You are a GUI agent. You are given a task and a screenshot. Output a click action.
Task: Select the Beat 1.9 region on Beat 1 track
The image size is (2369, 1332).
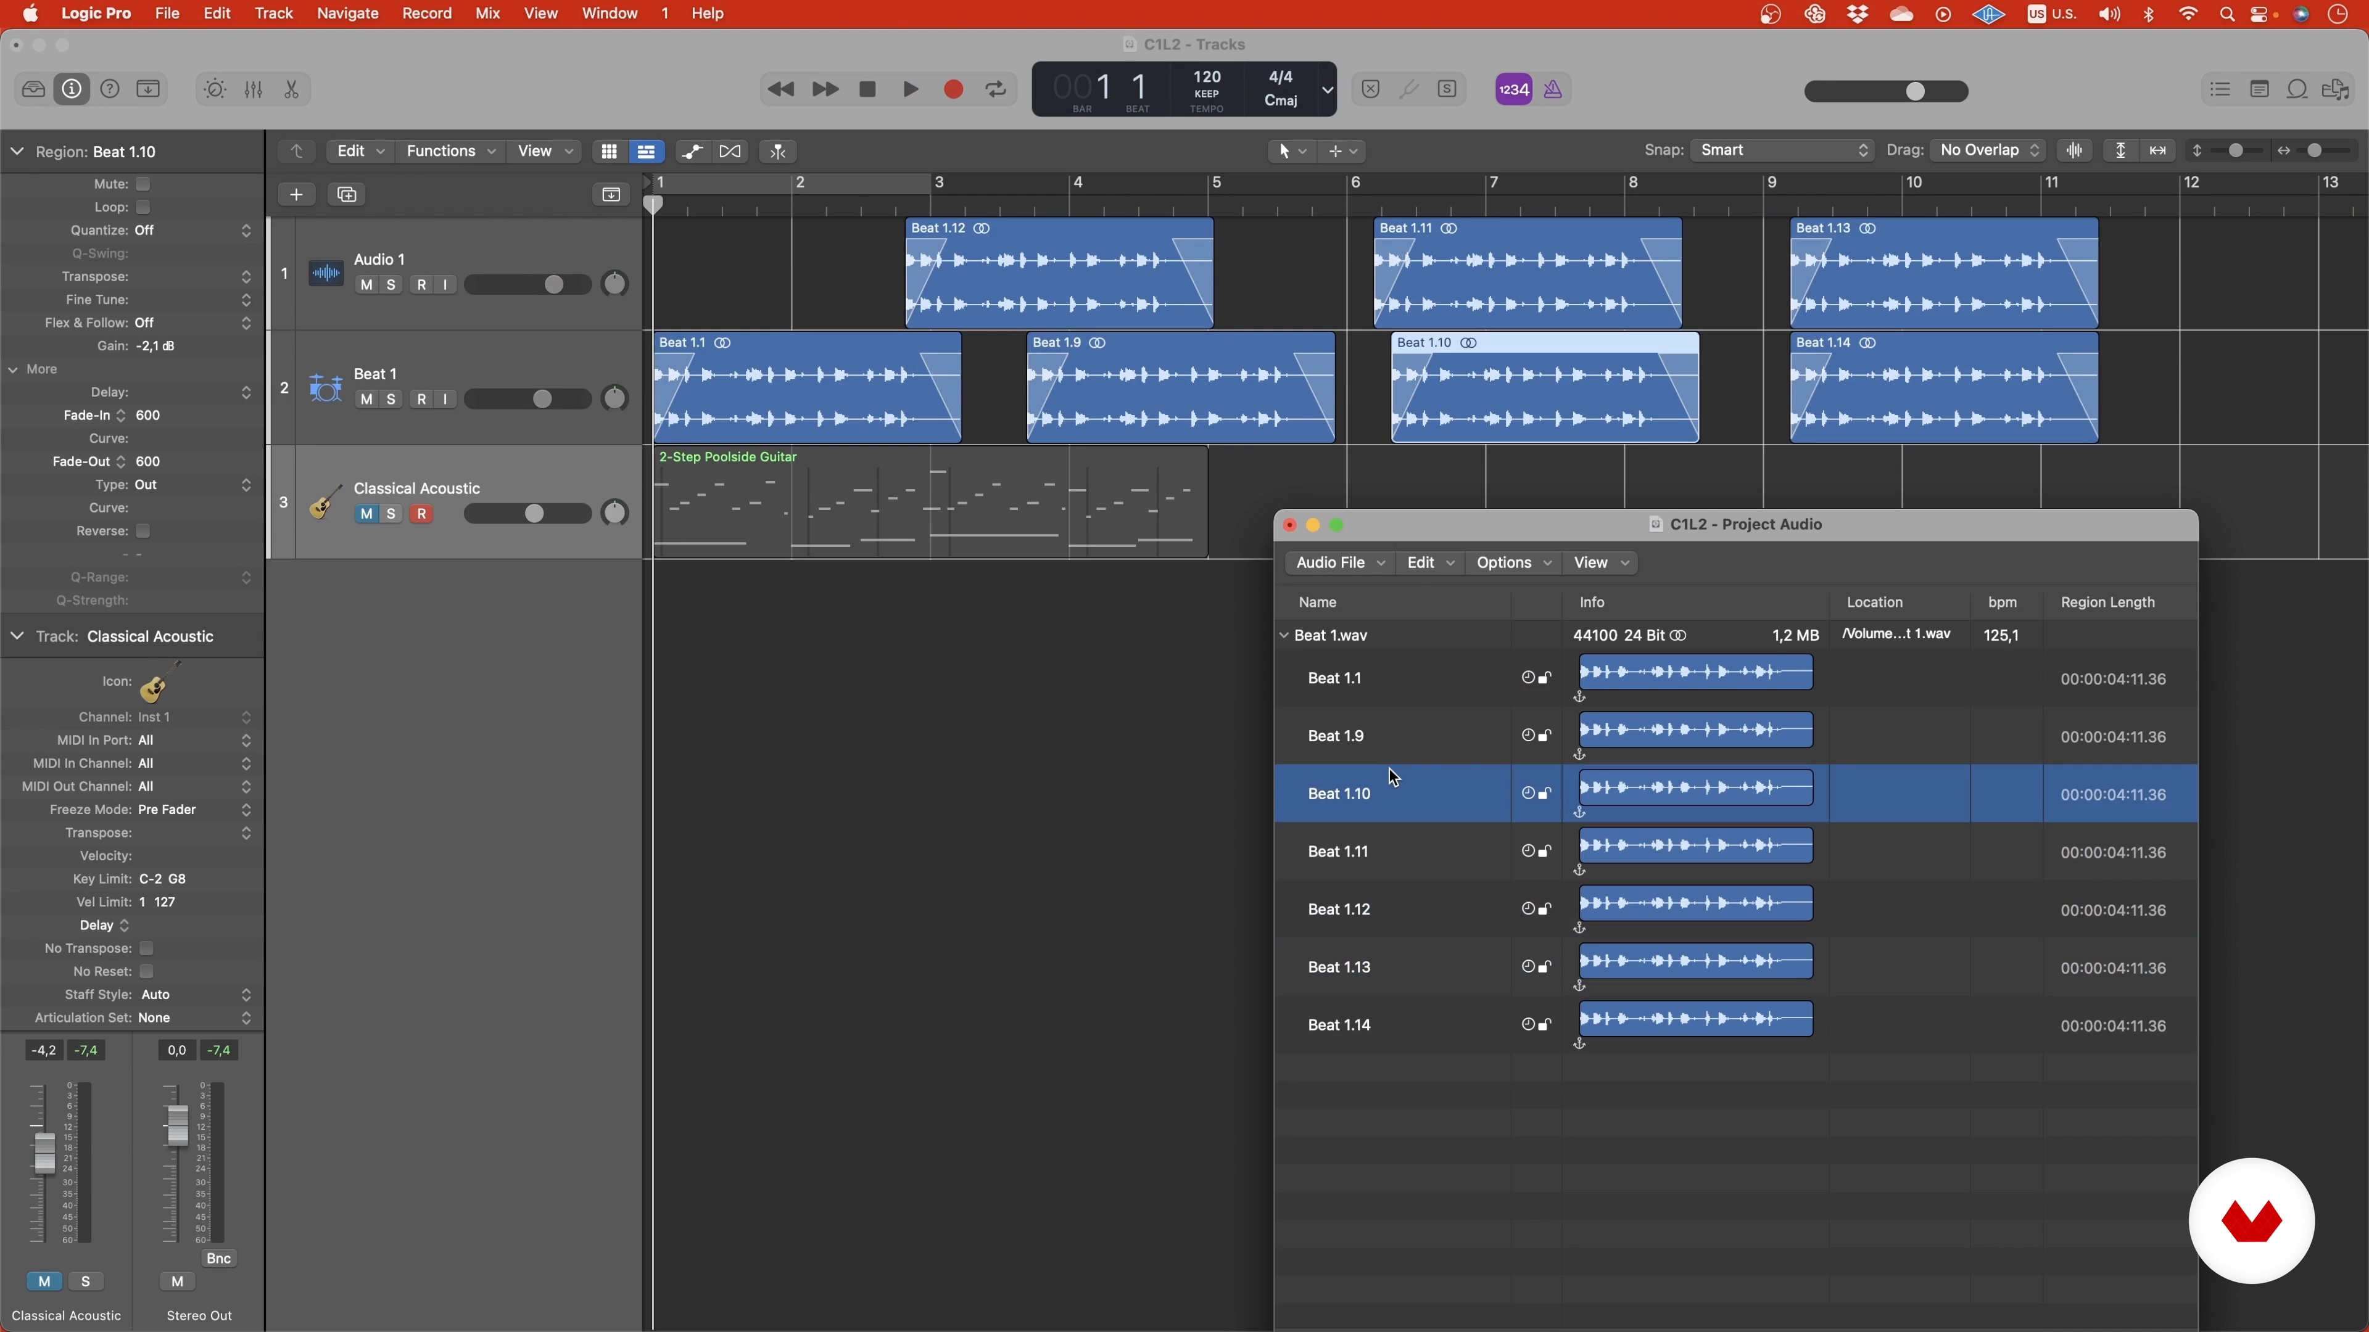1181,388
